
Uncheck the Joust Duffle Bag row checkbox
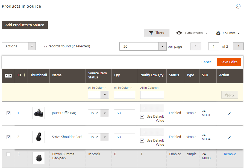pyautogui.click(x=8, y=113)
